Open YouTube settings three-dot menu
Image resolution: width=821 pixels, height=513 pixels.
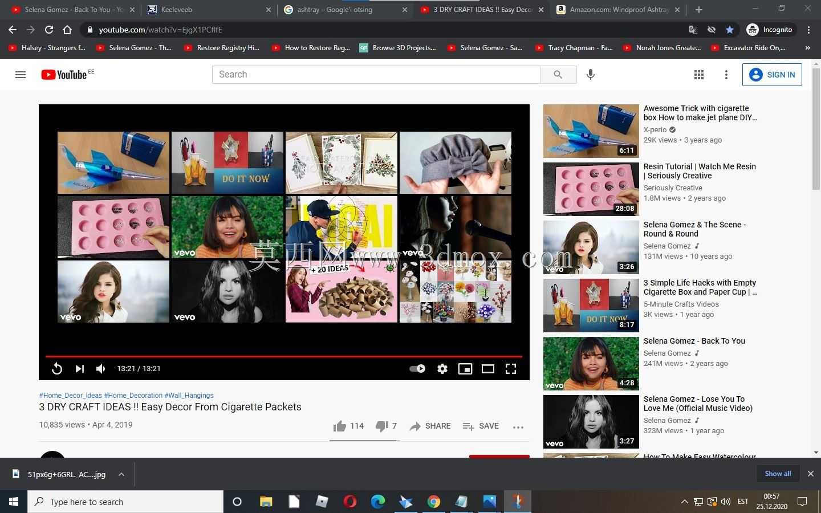(x=726, y=75)
